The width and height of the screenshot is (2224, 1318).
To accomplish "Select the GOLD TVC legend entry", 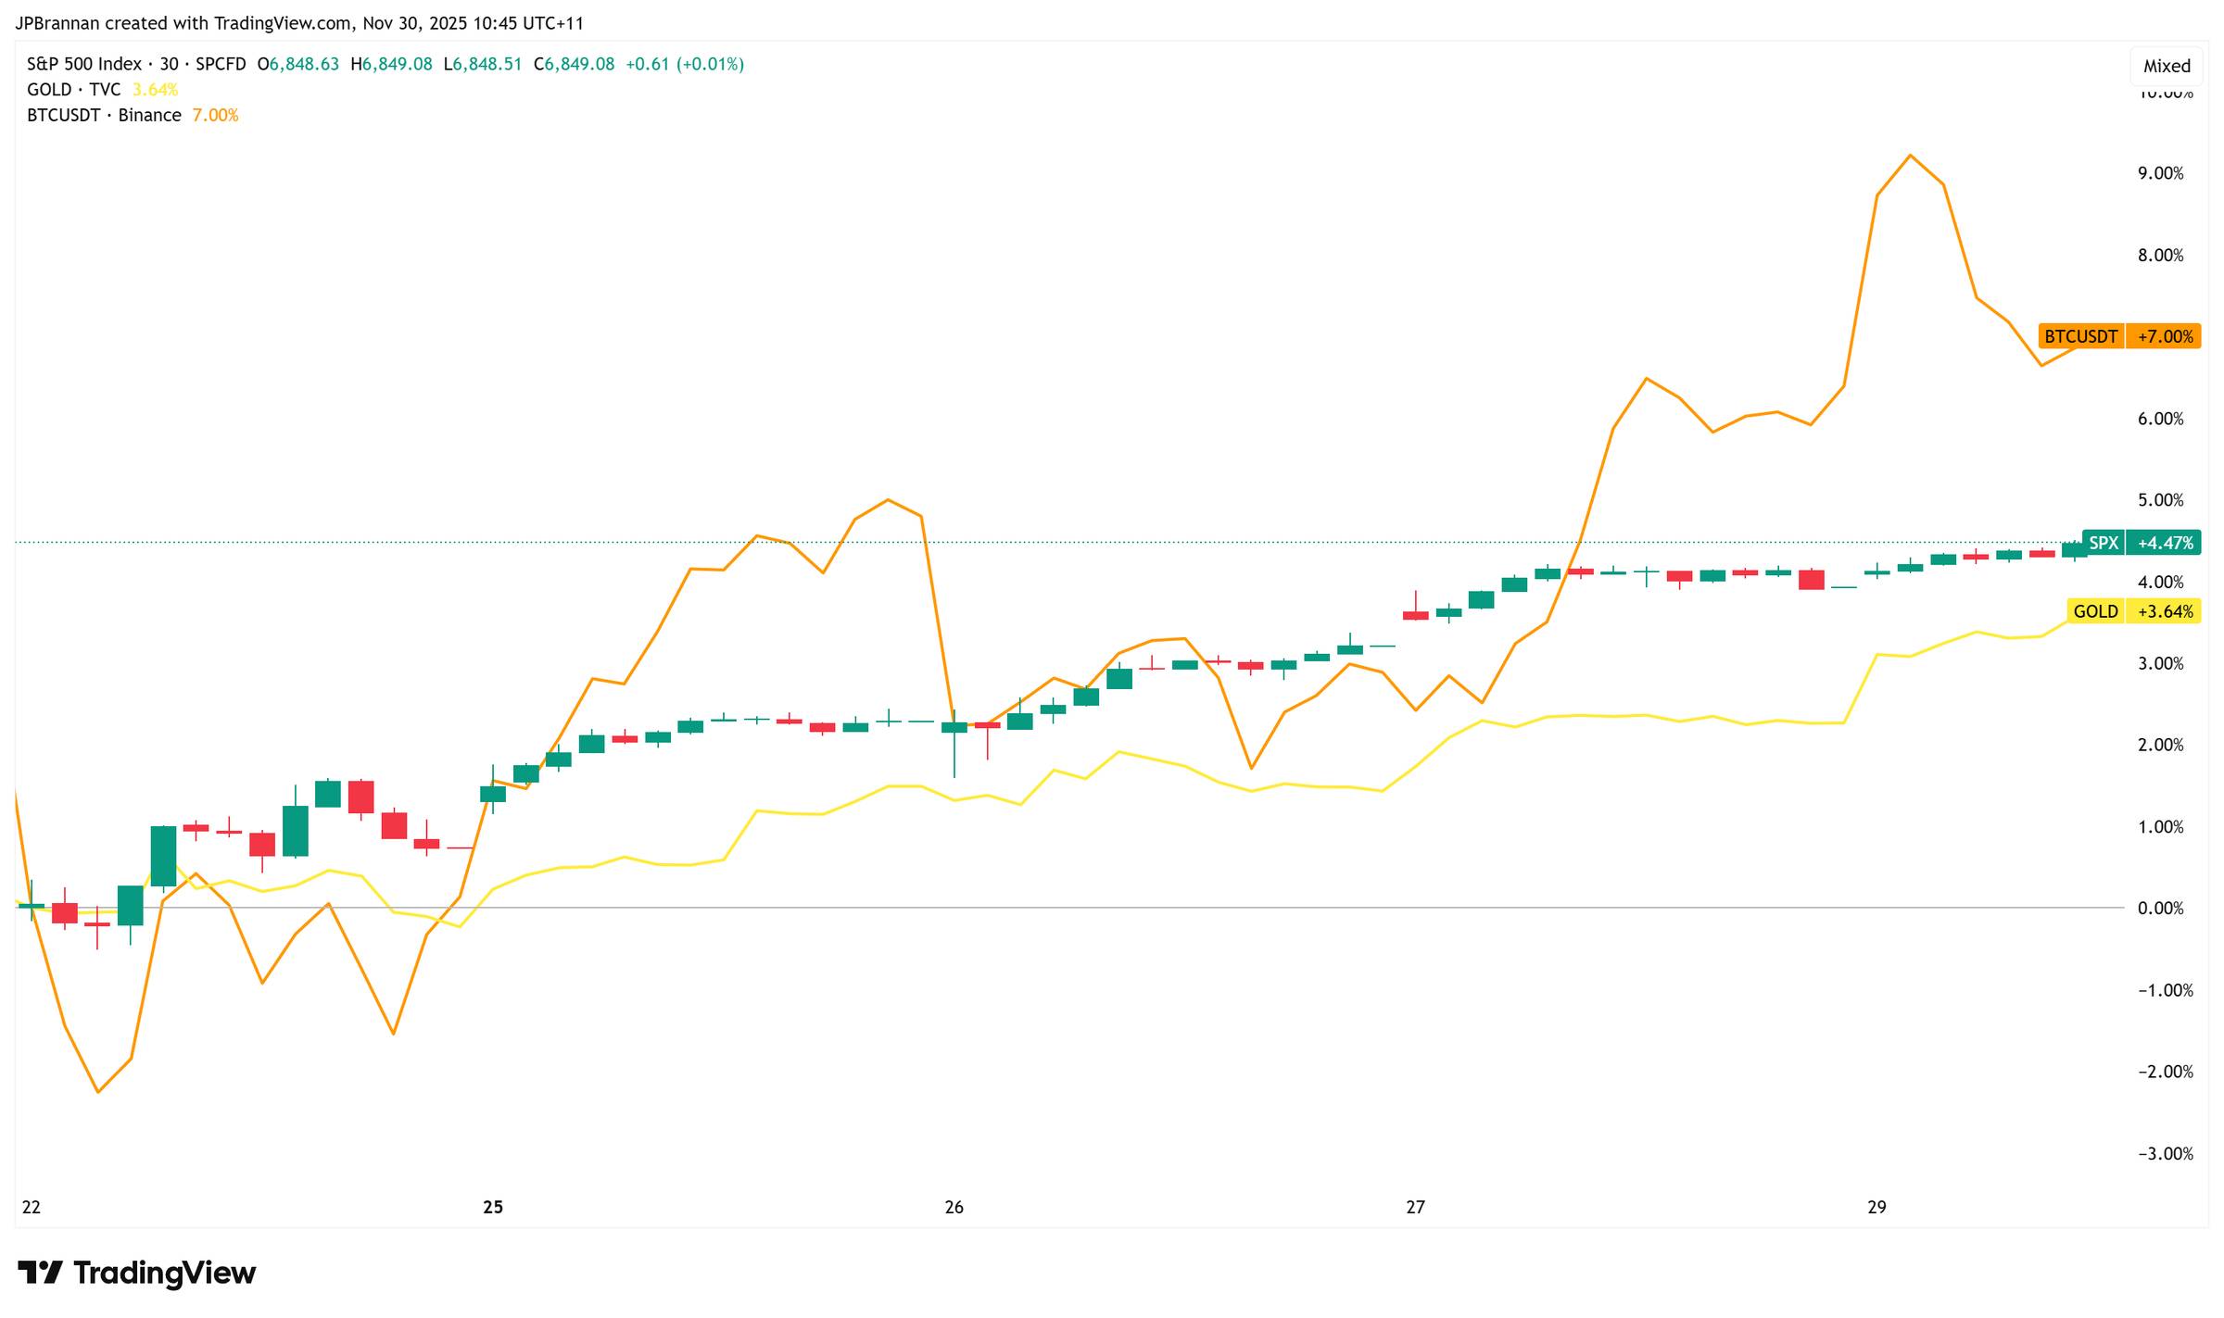I will 74,90.
